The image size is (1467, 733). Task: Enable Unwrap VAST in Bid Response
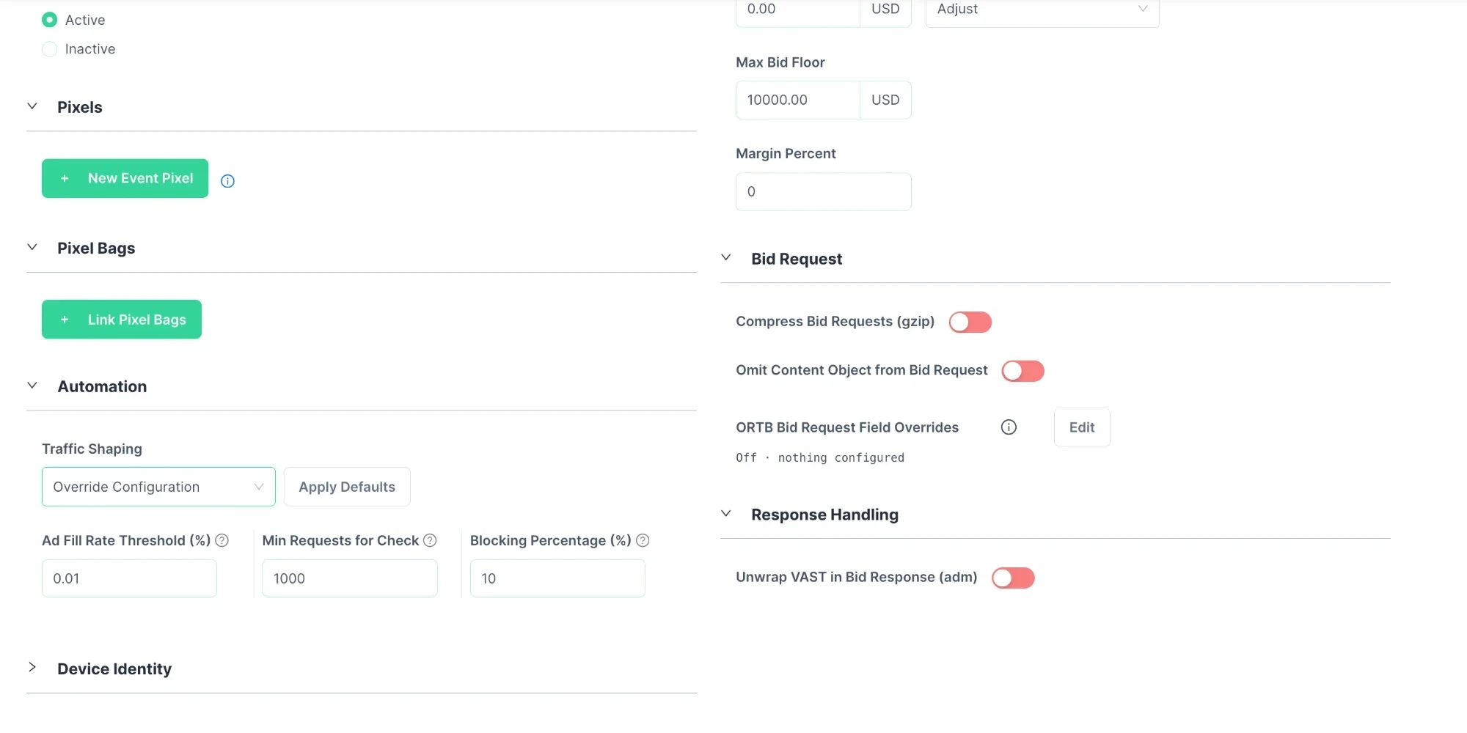pyautogui.click(x=1013, y=578)
